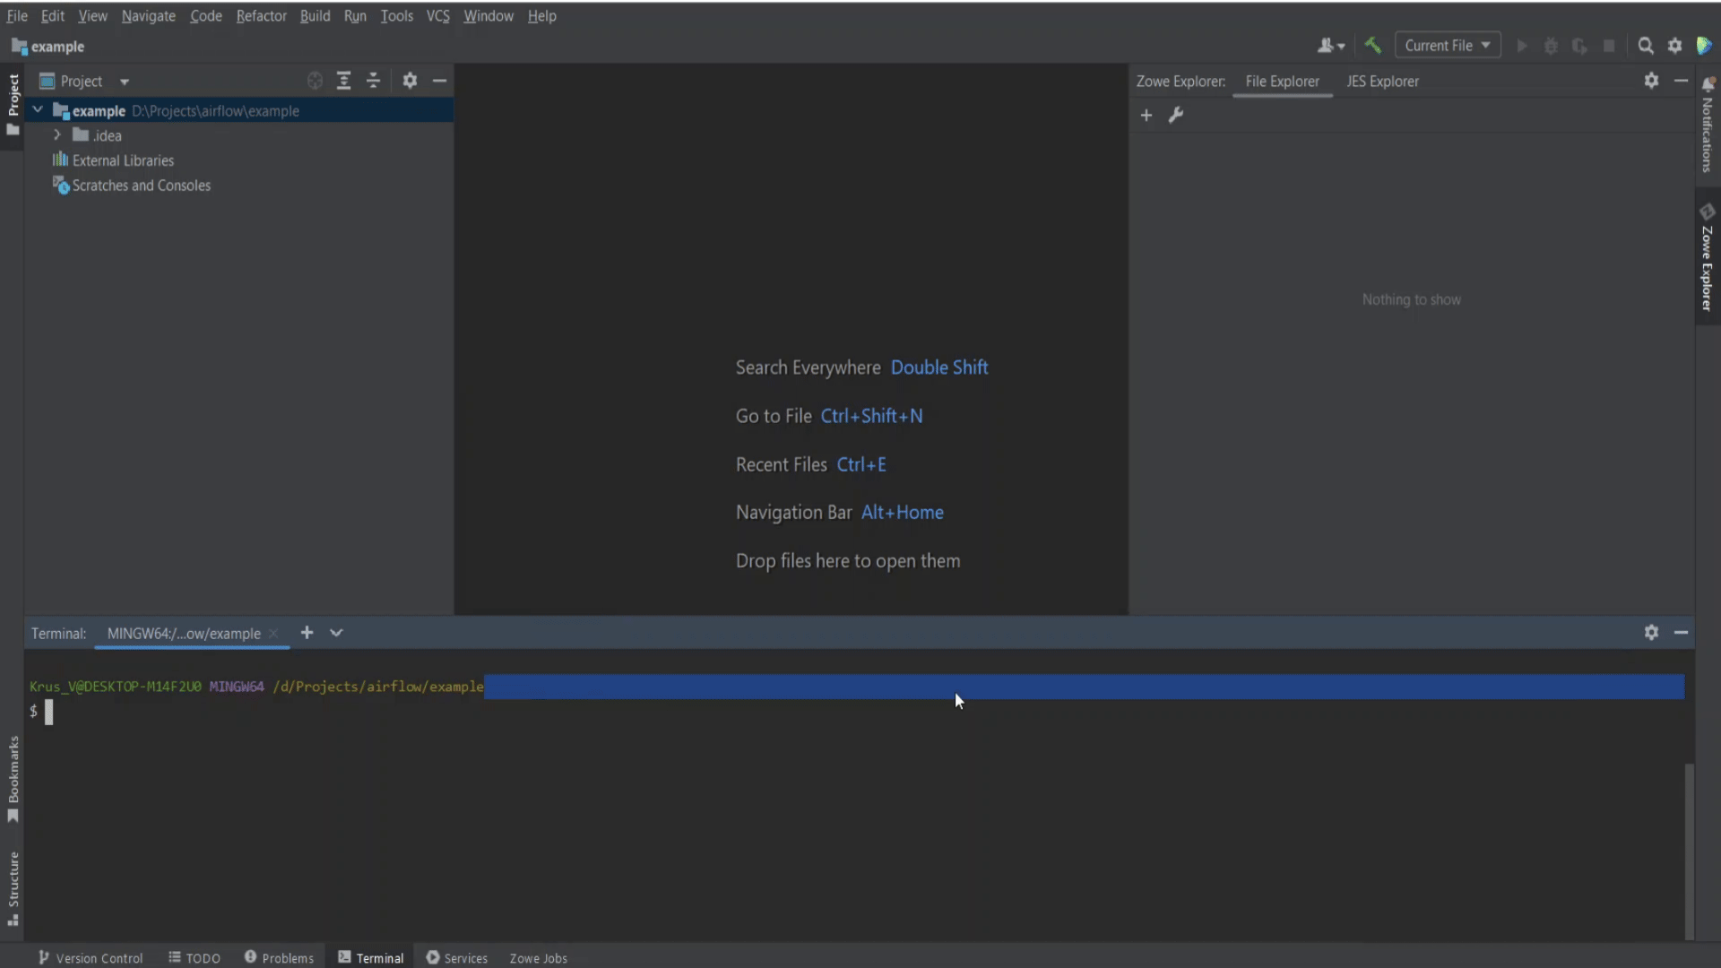This screenshot has height=968, width=1721.
Task: Click the File Explorer tab in Zowe panel
Action: (x=1283, y=81)
